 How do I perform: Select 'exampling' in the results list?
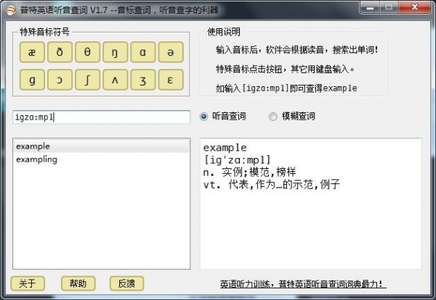[x=102, y=159]
